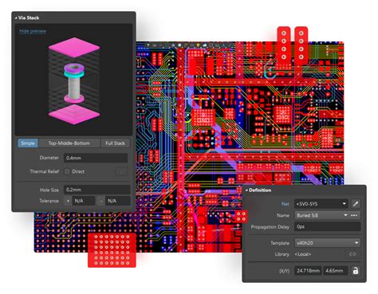Open the Name dropdown Buried 5:6
This screenshot has height=294, width=378.
(321, 215)
